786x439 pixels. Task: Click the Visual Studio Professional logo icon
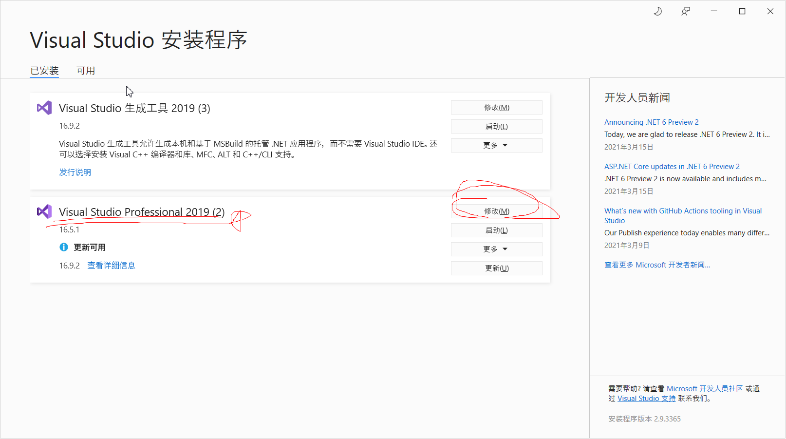click(44, 211)
